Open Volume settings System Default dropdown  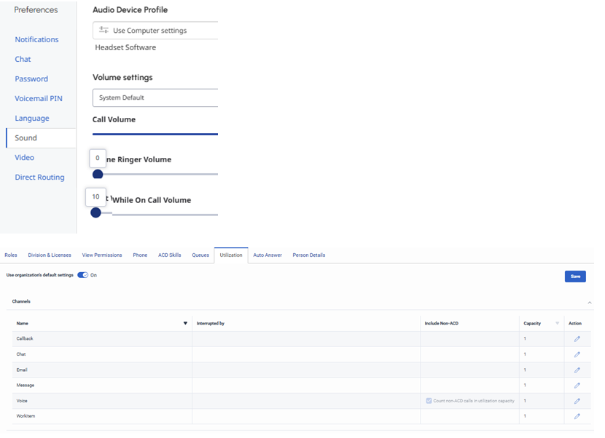click(x=155, y=97)
